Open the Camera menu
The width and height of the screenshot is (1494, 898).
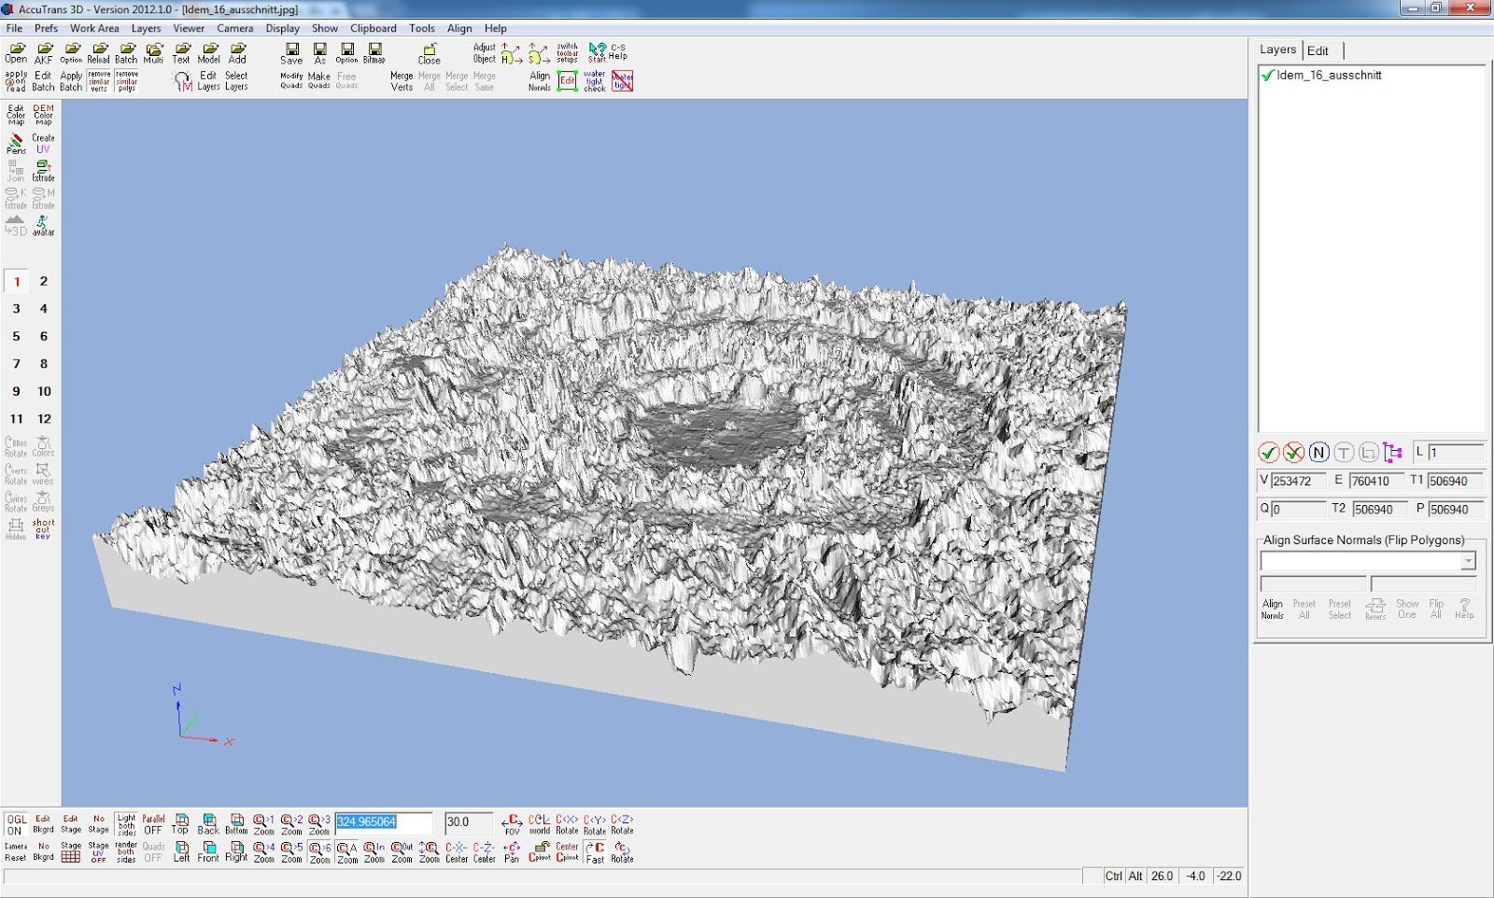[x=234, y=28]
